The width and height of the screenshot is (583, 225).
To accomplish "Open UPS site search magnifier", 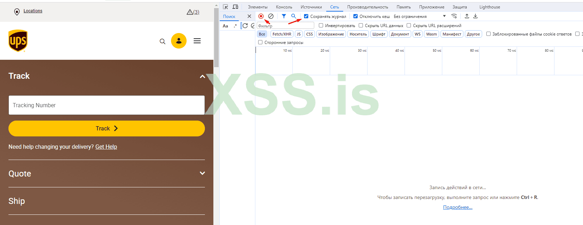I will click(x=163, y=41).
